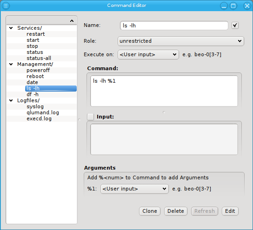Open the Role dropdown showing unrestricted
The image size is (253, 230).
pos(181,41)
